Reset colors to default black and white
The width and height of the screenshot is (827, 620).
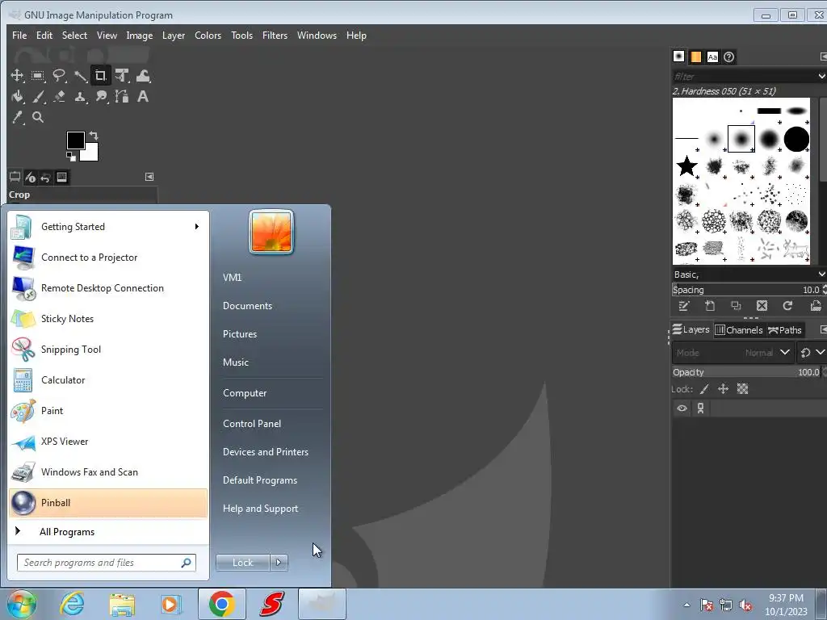click(71, 156)
